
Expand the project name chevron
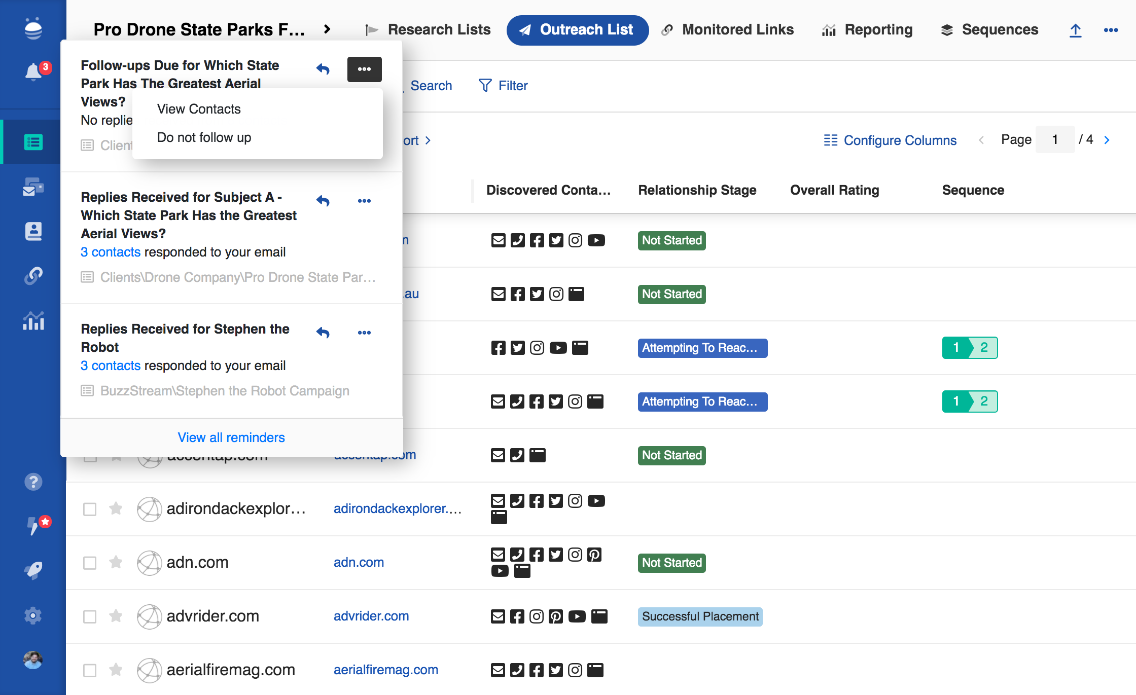coord(327,29)
